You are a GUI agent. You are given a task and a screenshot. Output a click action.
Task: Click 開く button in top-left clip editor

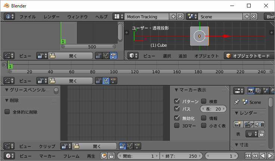pyautogui.click(x=70, y=56)
